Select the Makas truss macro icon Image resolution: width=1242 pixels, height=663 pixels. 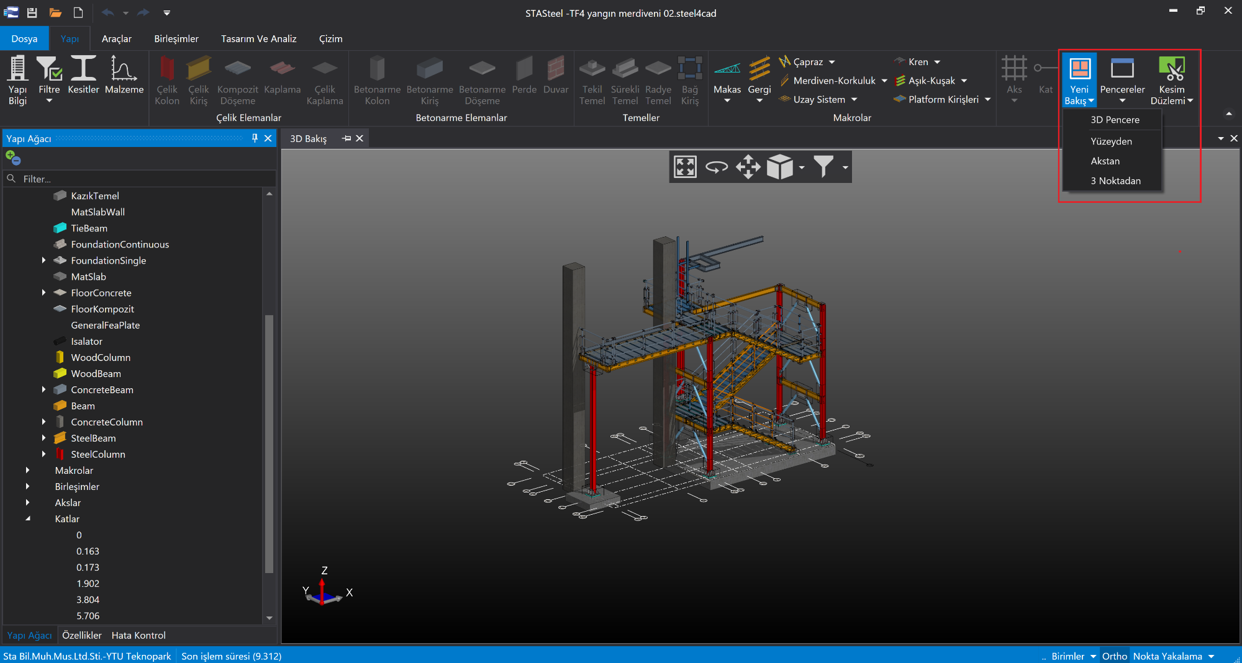[727, 69]
